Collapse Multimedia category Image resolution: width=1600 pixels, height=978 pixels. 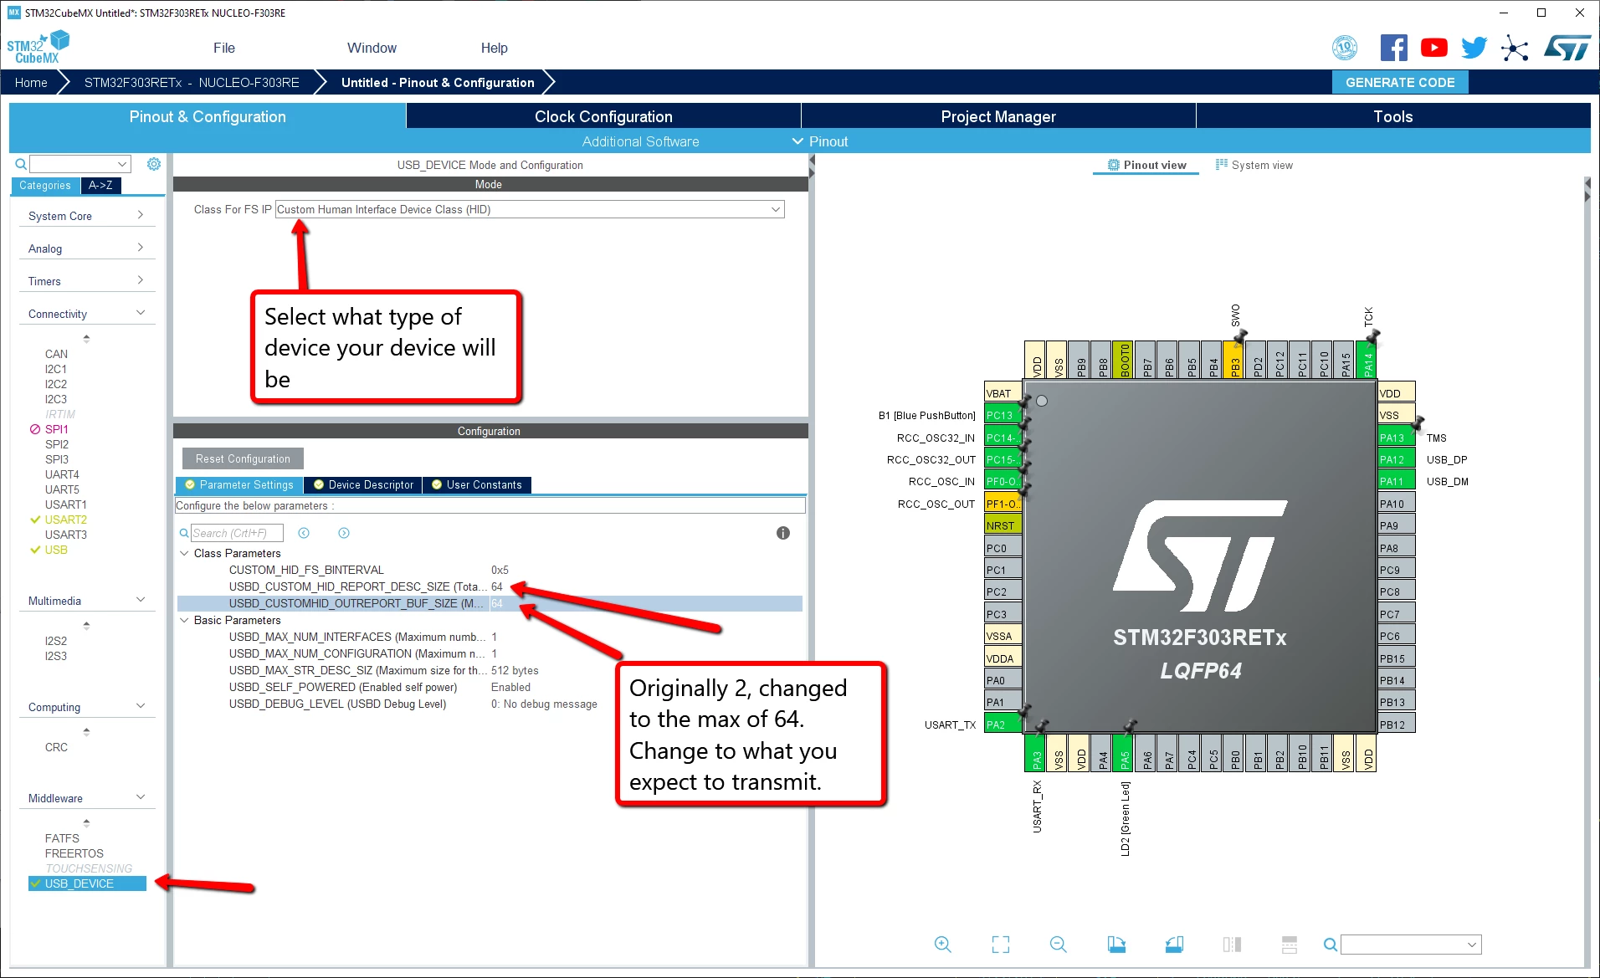pos(86,601)
